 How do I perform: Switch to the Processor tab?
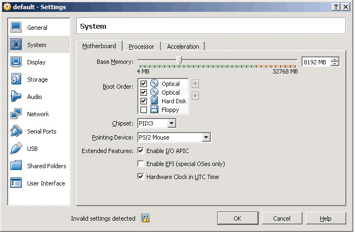(141, 47)
